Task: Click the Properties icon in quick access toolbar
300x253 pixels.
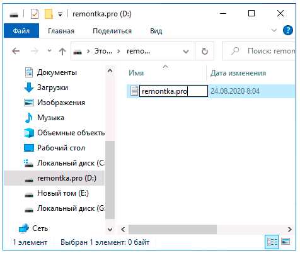Action: (x=35, y=14)
